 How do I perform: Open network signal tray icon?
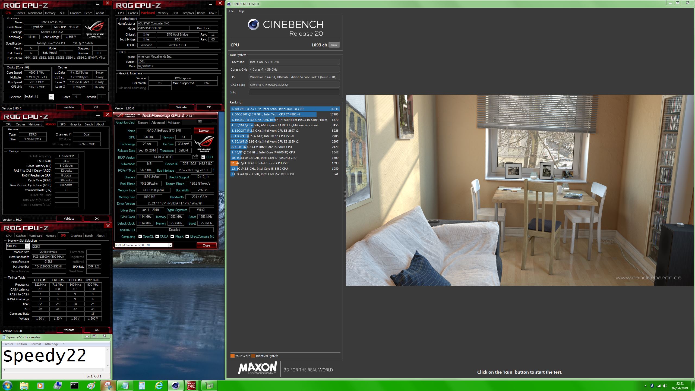[659, 386]
